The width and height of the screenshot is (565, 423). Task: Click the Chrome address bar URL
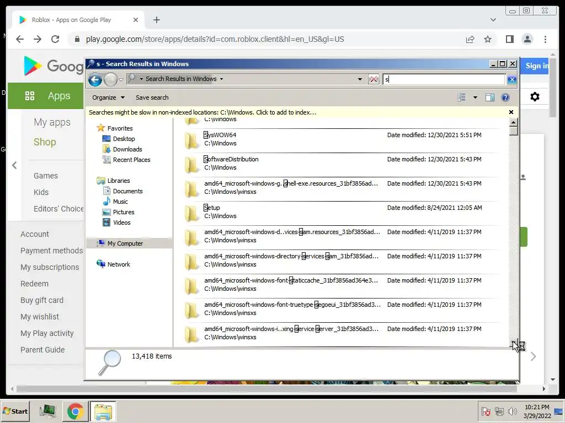pyautogui.click(x=215, y=39)
